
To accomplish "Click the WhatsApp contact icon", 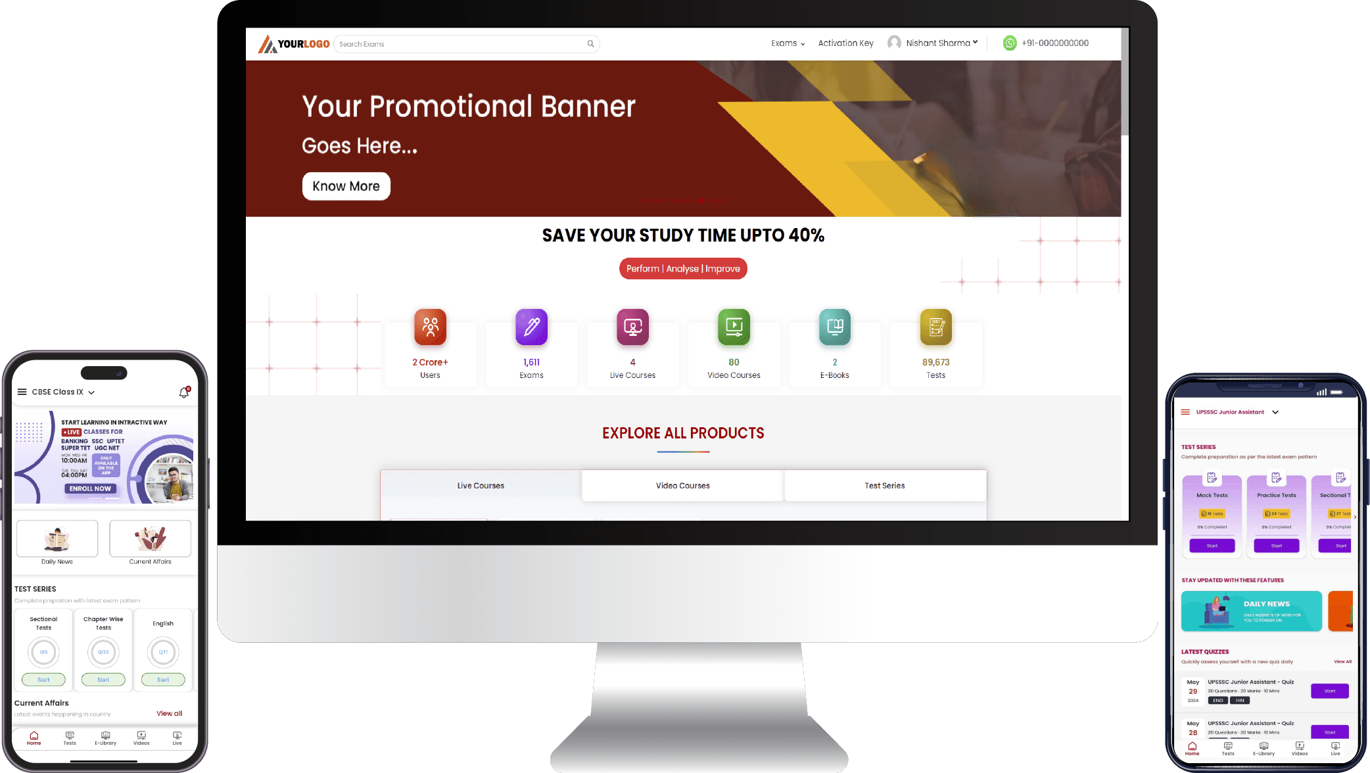I will tap(1008, 42).
